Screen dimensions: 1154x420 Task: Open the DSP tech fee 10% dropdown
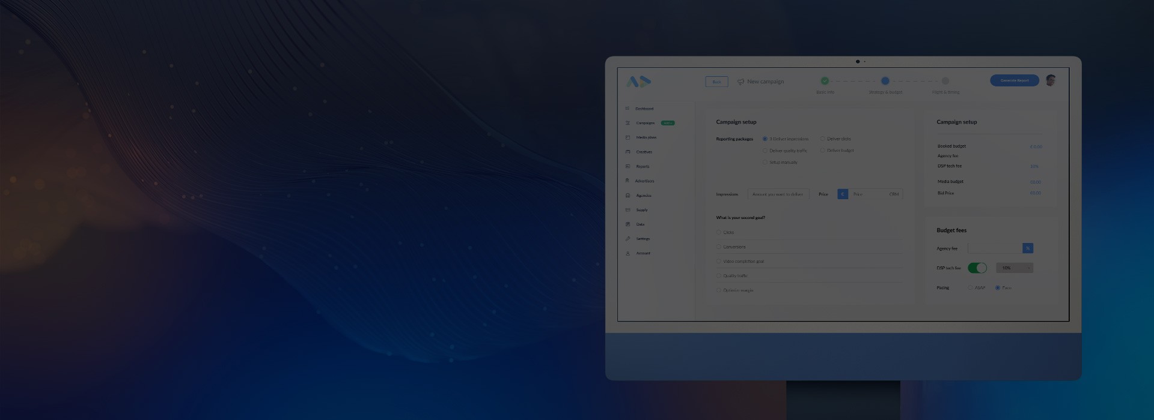point(1015,268)
